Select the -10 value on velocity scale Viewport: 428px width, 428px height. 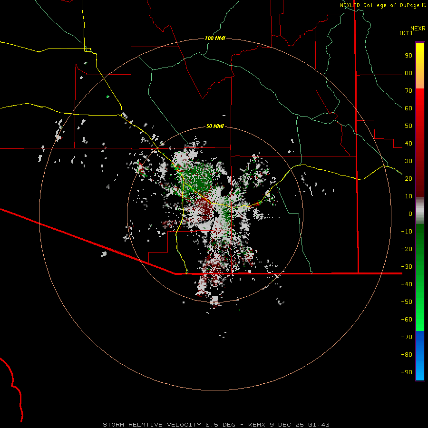pyautogui.click(x=407, y=232)
